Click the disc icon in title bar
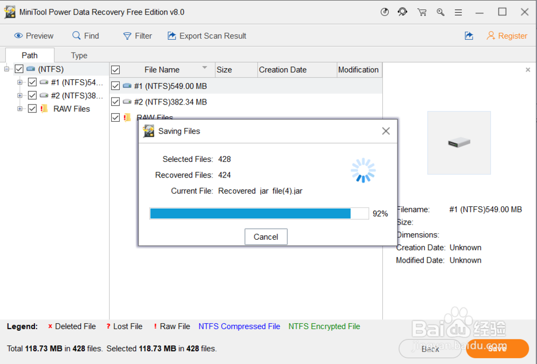The width and height of the screenshot is (537, 364). point(384,12)
